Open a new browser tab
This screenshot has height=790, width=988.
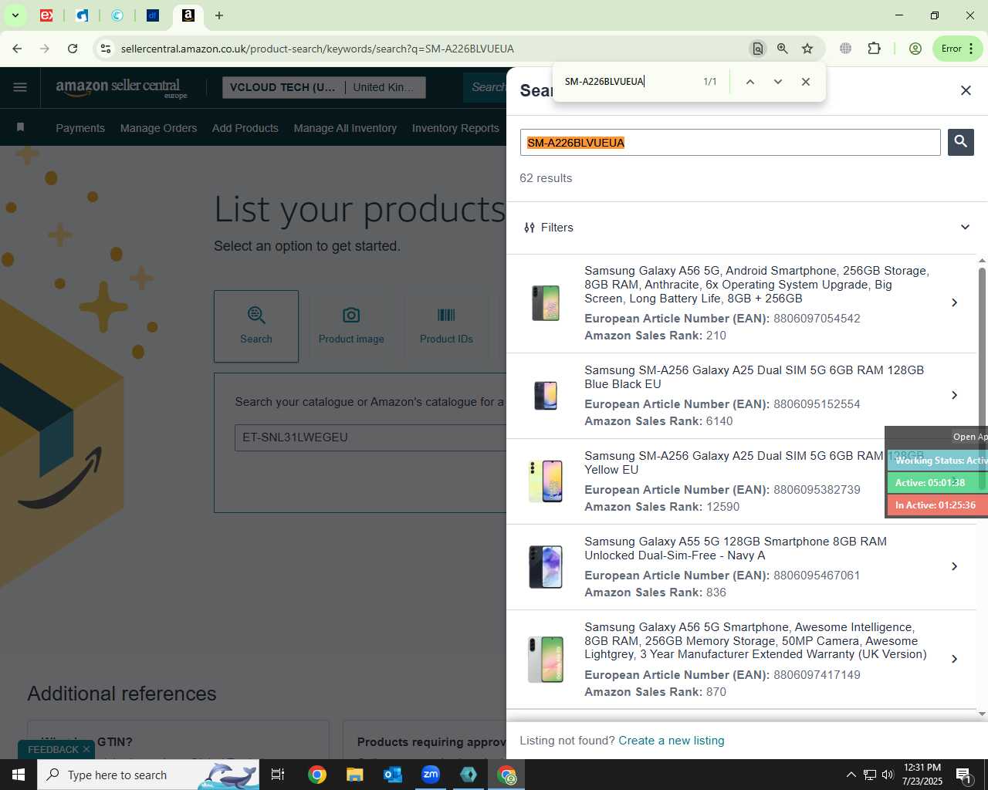[219, 15]
